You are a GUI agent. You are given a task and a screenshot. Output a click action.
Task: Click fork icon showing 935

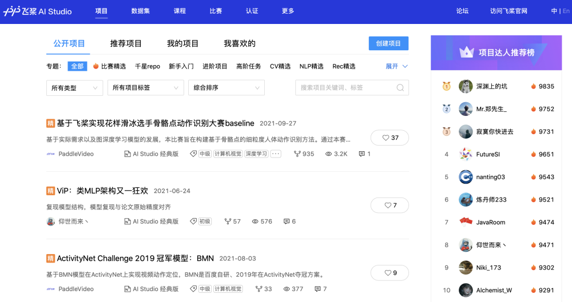tap(297, 154)
